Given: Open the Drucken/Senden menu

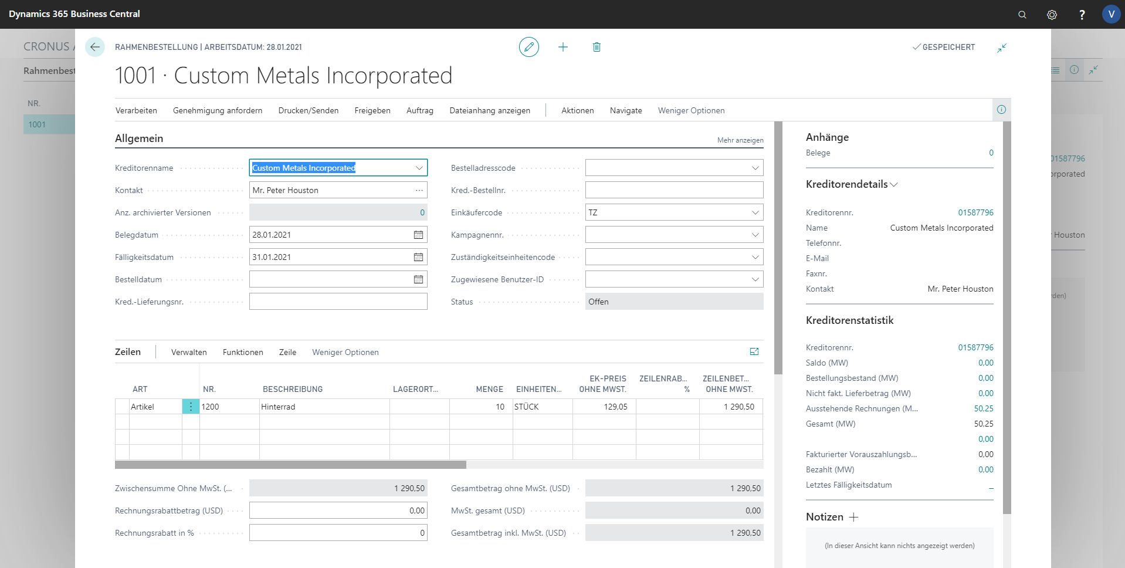Looking at the screenshot, I should click(309, 110).
